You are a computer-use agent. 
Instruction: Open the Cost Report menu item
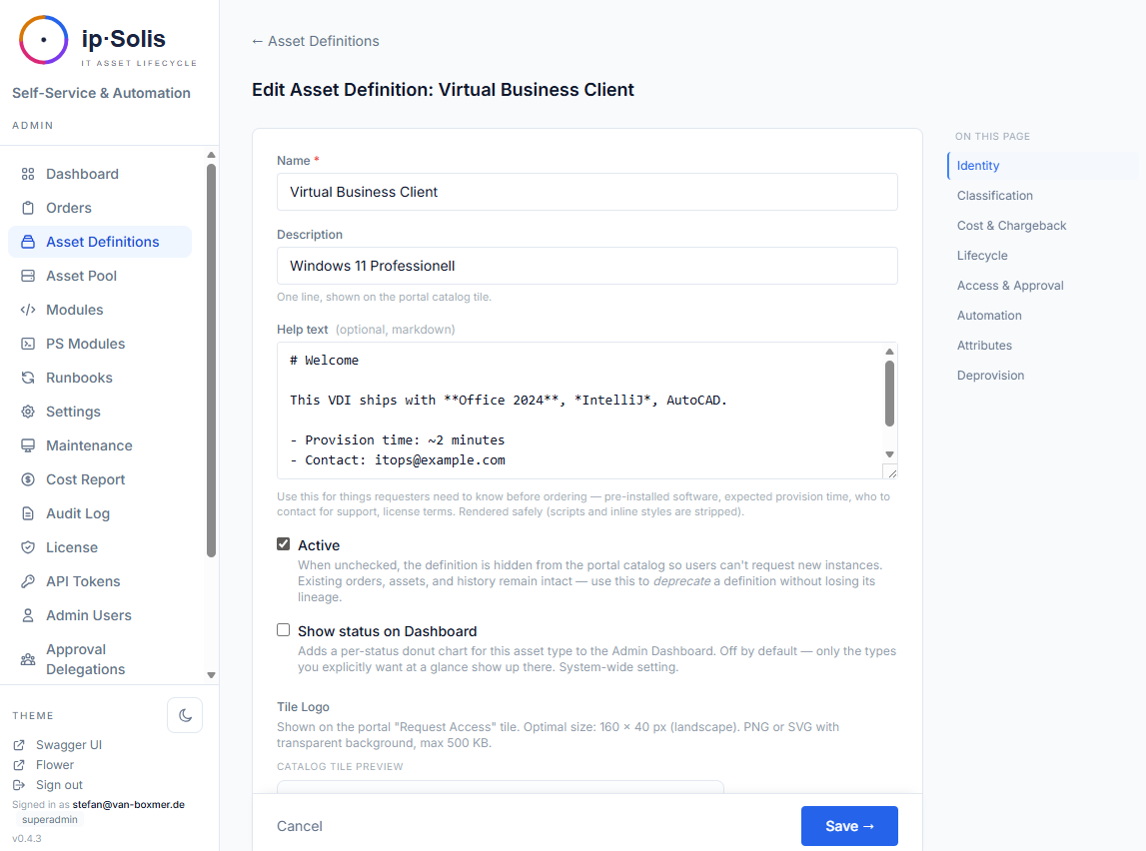(x=100, y=479)
